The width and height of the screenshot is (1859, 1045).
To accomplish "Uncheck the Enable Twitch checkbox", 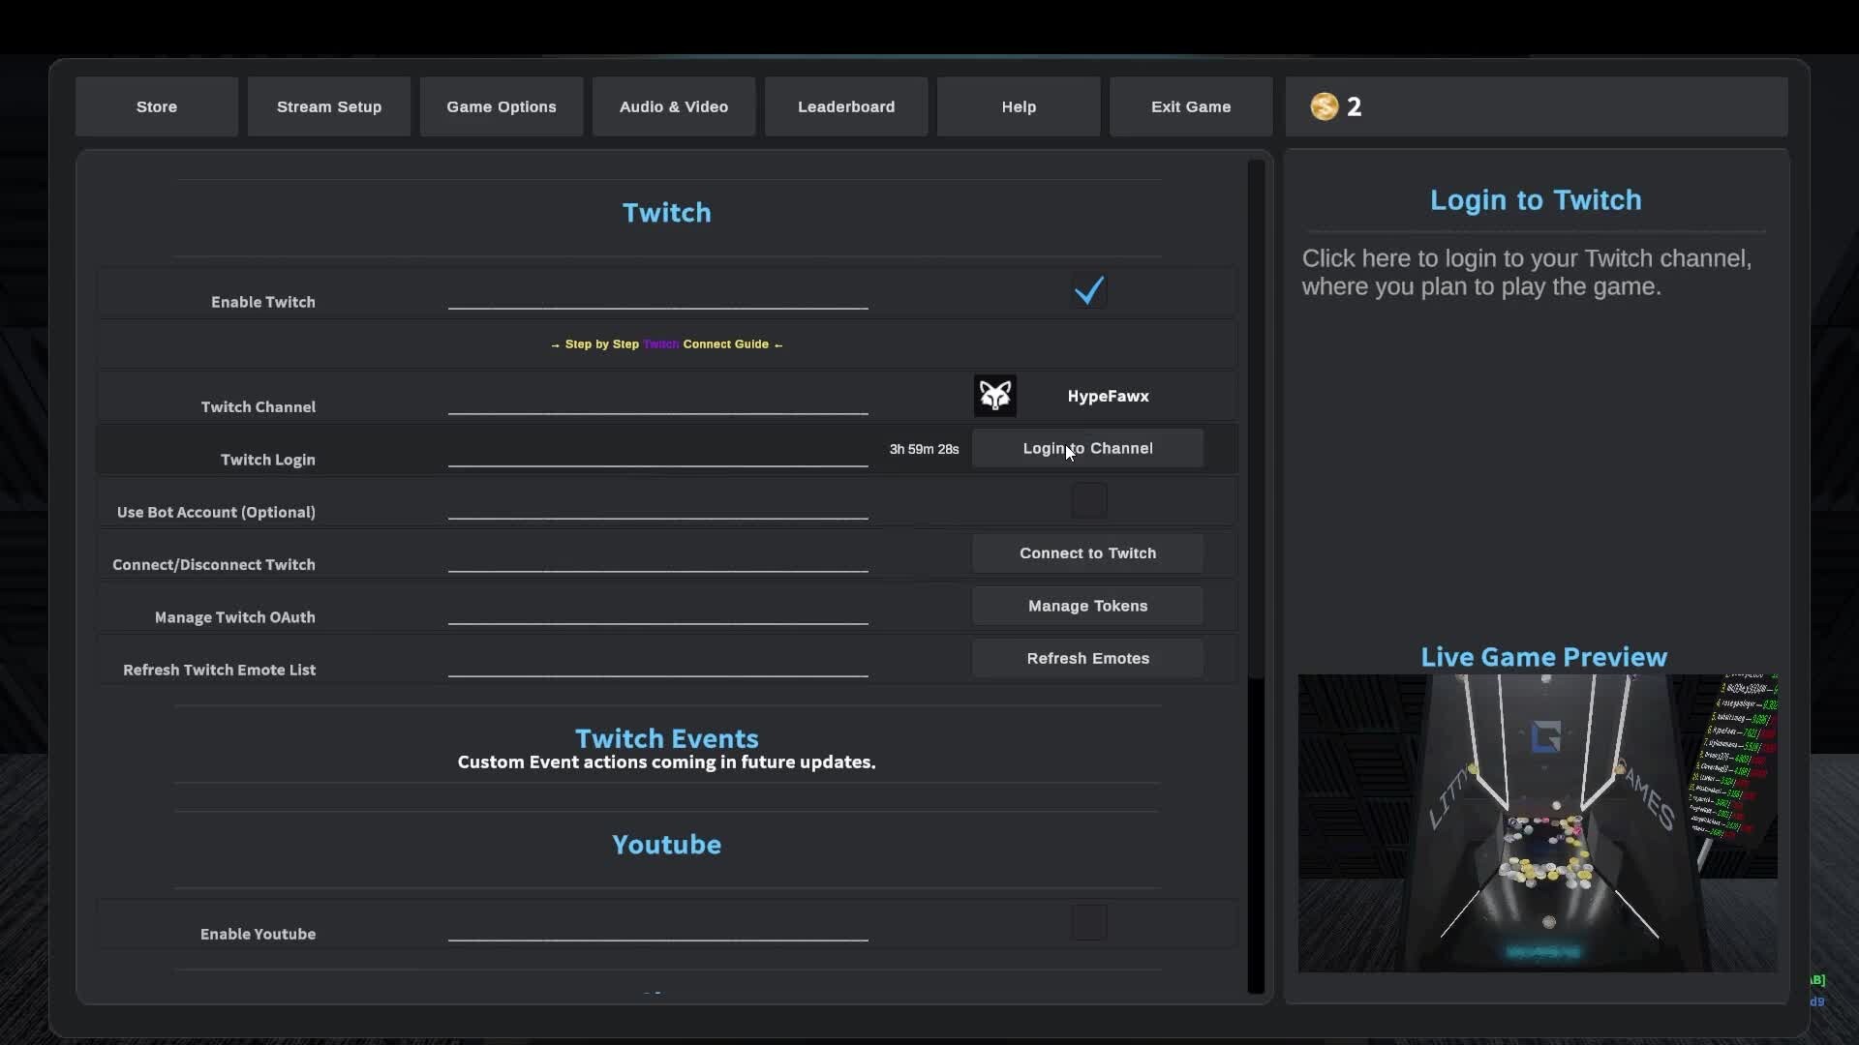I will pyautogui.click(x=1088, y=291).
